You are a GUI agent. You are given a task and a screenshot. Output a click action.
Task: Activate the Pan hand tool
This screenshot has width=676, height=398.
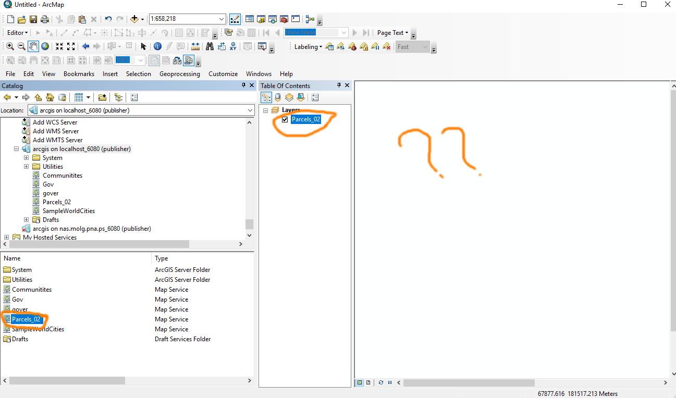coord(33,46)
